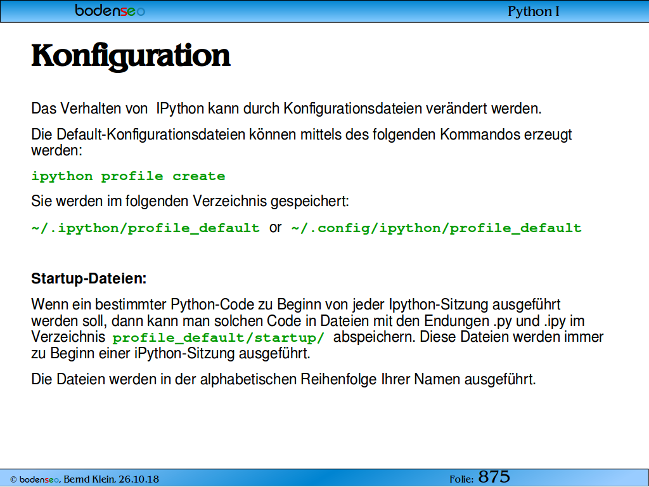Select the command 'ipython profile create'
649x487 pixels.
click(x=128, y=176)
